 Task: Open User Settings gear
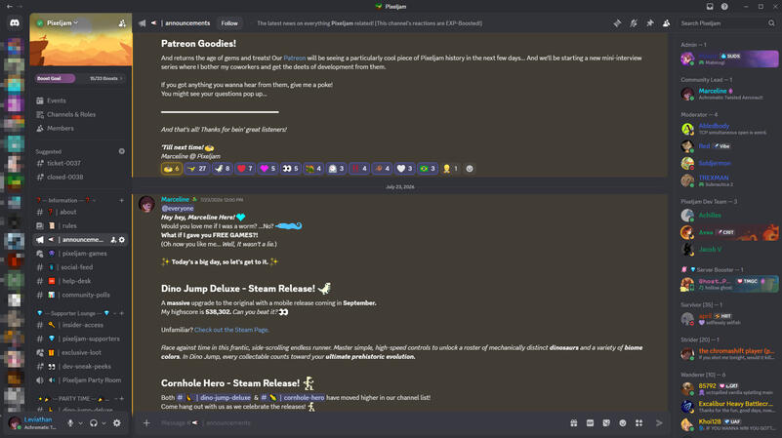click(117, 423)
